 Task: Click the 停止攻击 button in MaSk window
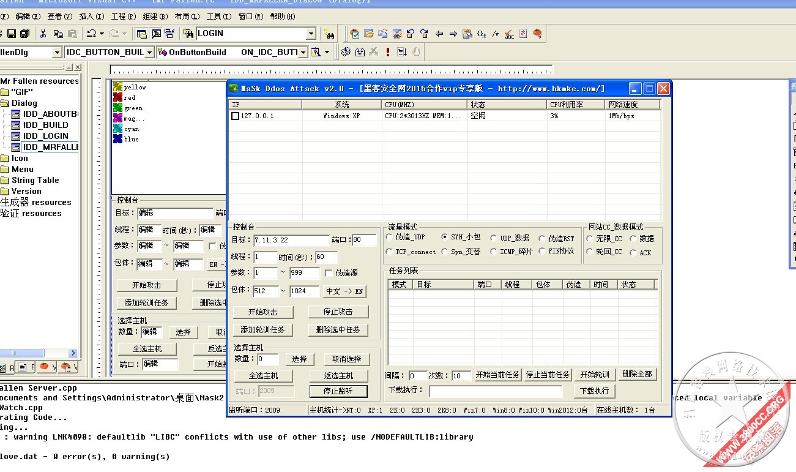[x=338, y=312]
